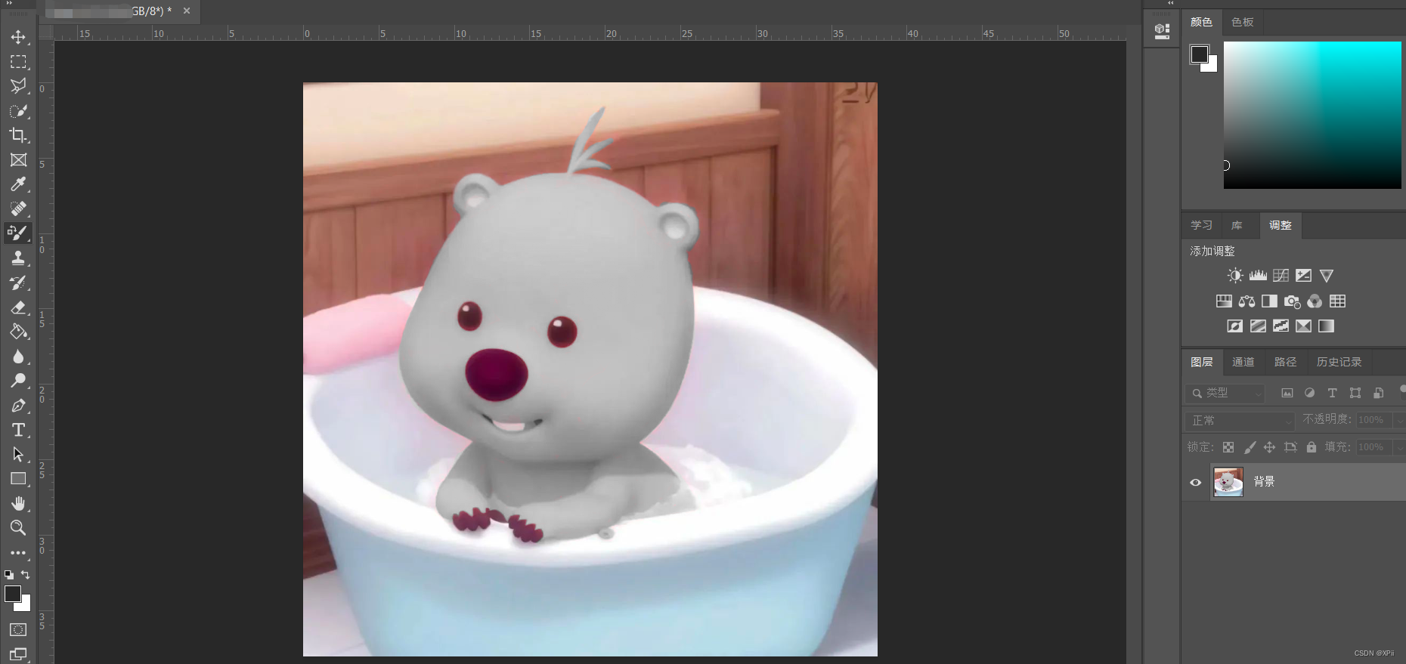Swap foreground and background colors

pyautogui.click(x=26, y=575)
